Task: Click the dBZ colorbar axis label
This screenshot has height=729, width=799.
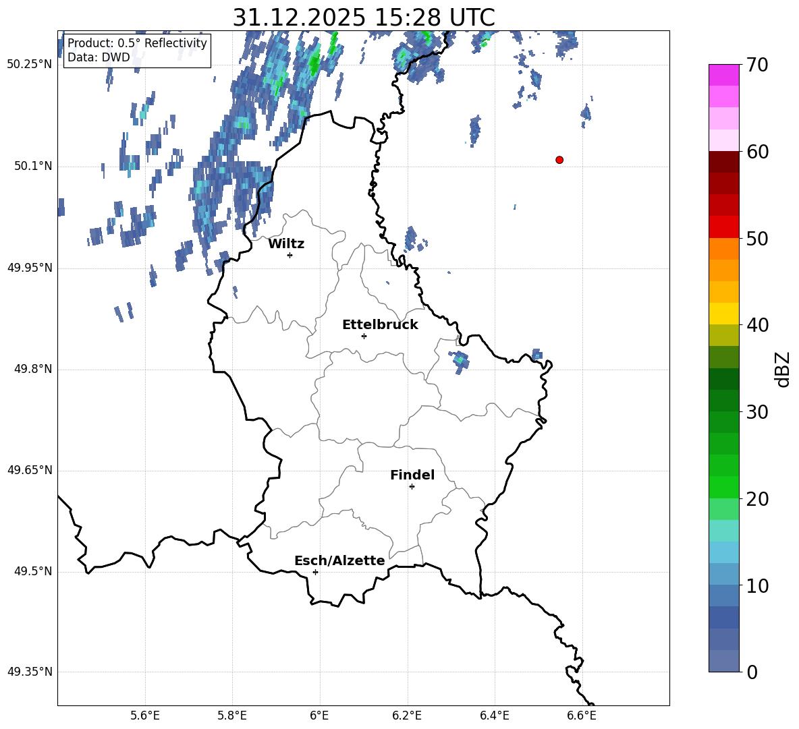Action: click(783, 369)
